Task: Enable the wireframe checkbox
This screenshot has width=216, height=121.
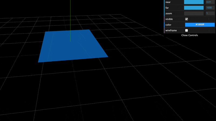Action: 186,30
